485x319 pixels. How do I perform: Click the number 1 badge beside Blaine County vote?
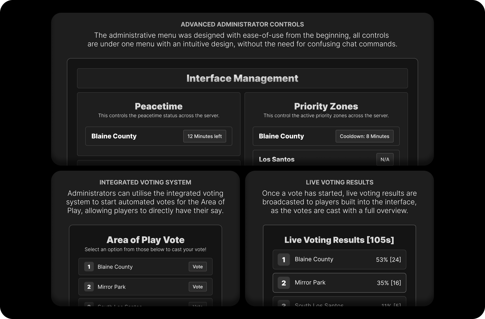pyautogui.click(x=89, y=267)
